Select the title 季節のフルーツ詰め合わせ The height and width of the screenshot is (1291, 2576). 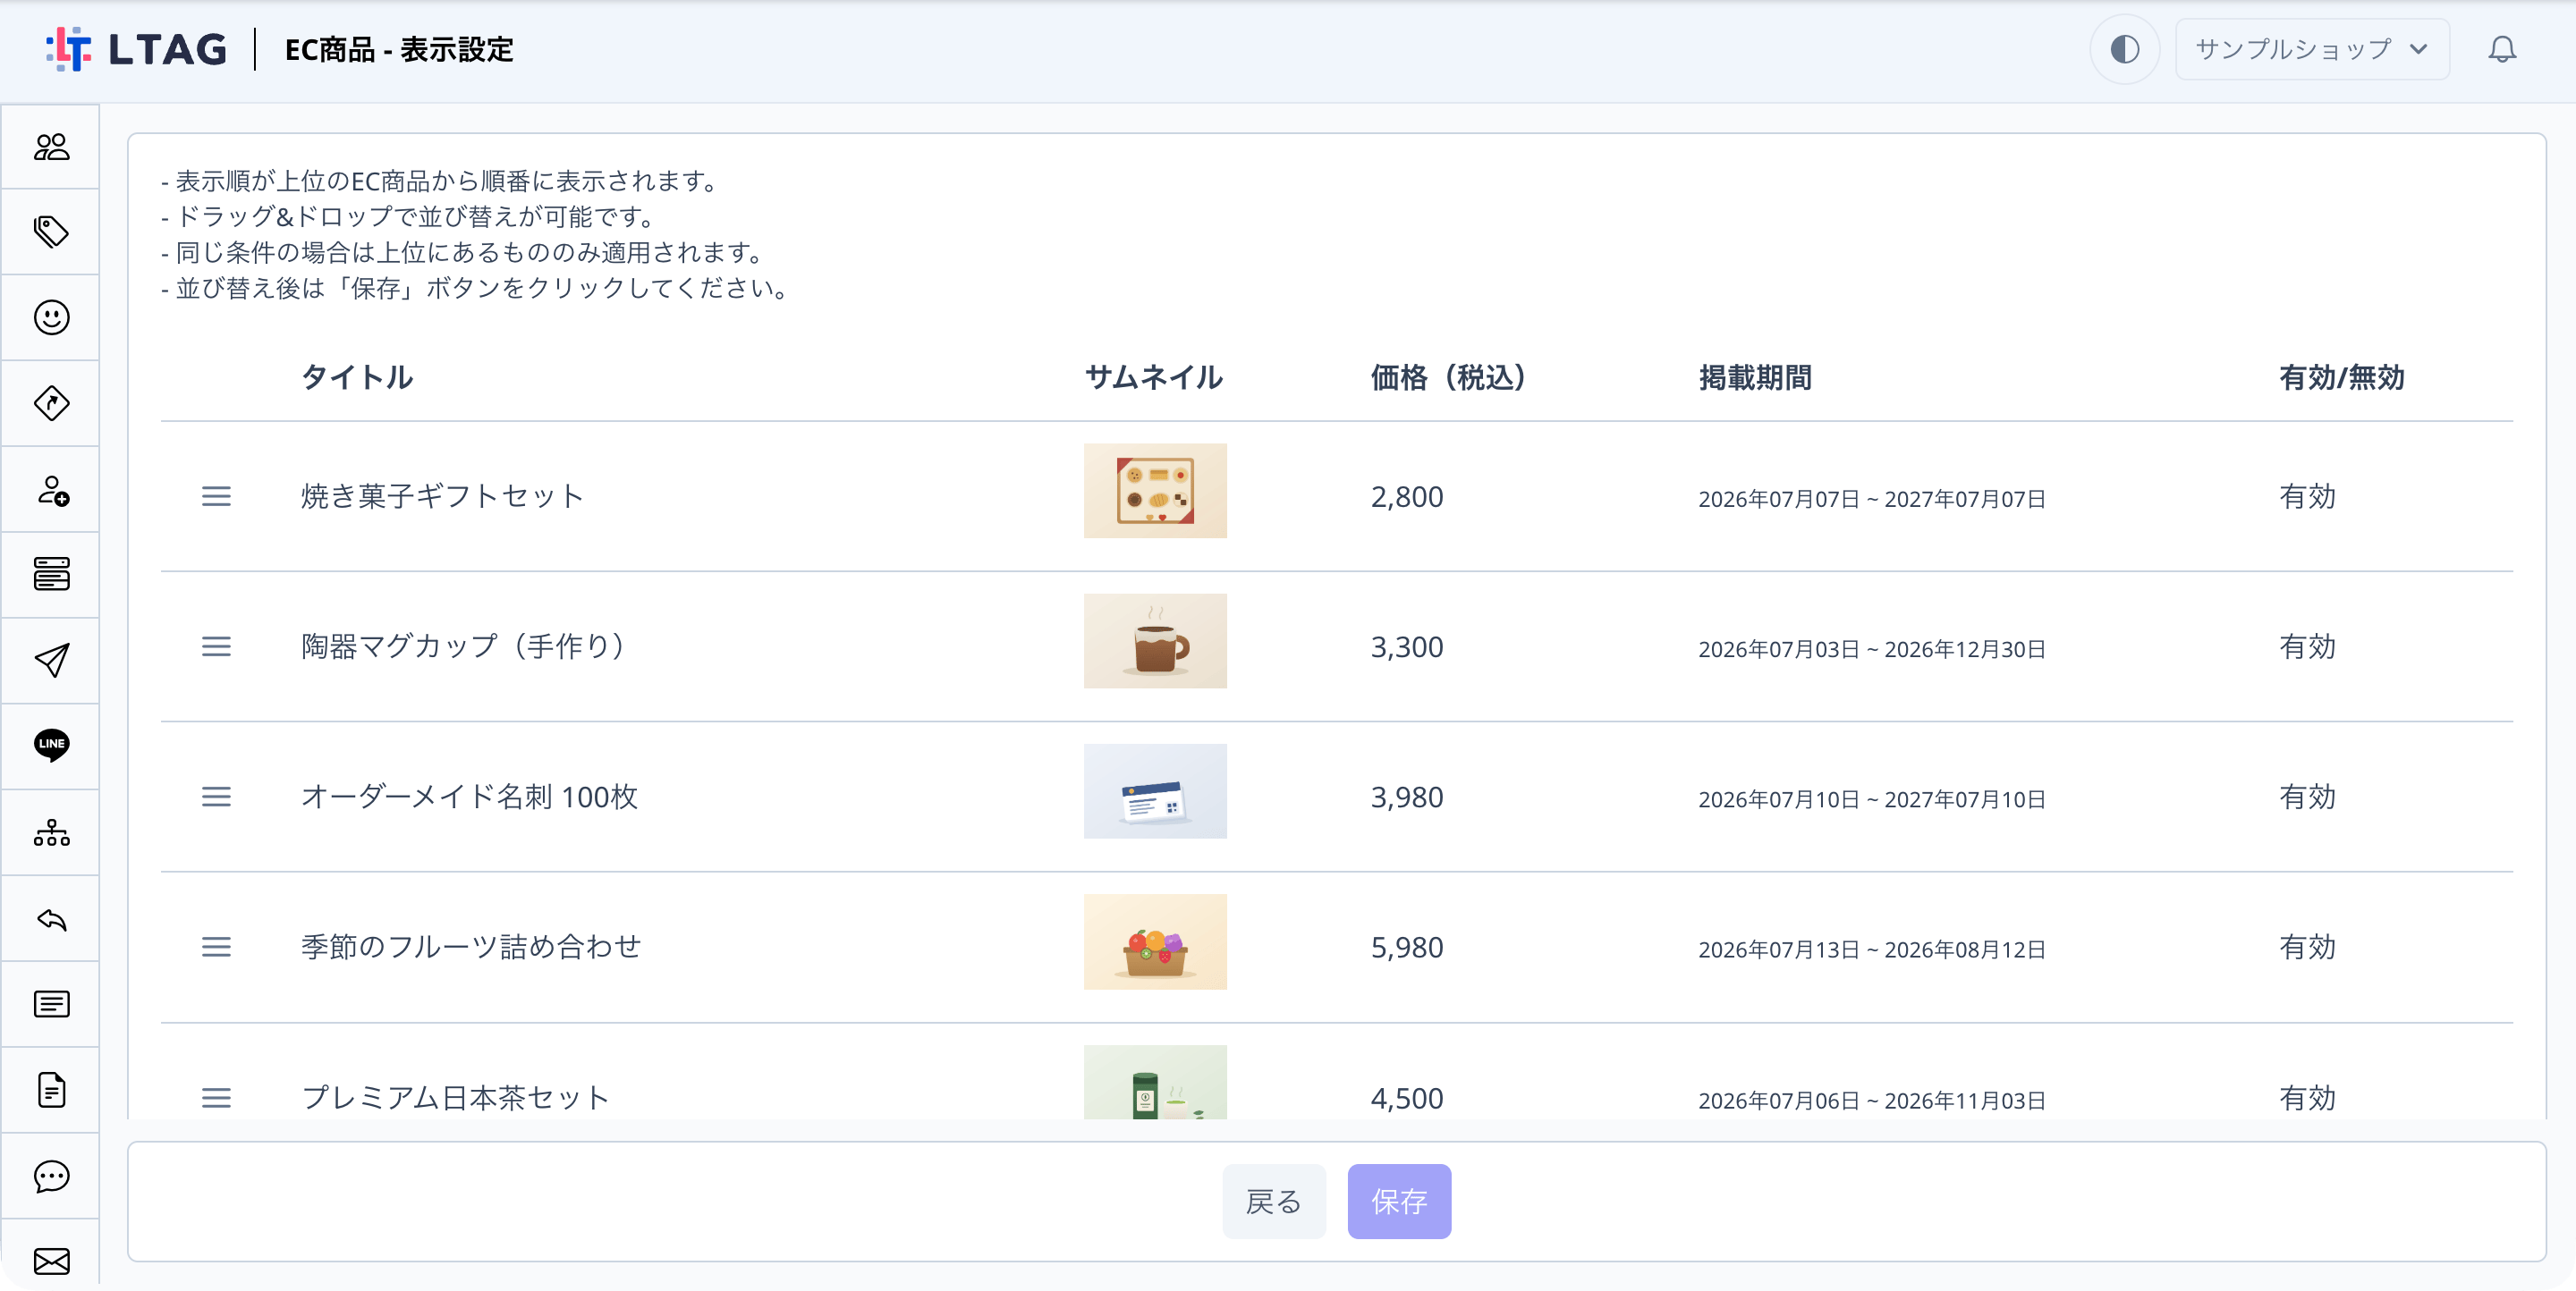click(x=472, y=946)
